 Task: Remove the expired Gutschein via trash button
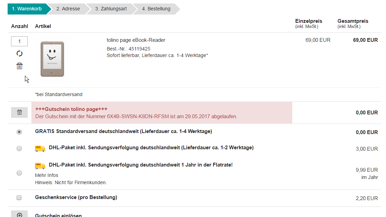coord(19,112)
